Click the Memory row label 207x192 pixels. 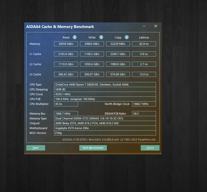(x=35, y=44)
